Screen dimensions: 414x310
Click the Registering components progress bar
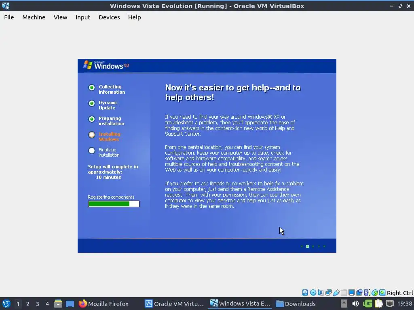click(114, 204)
